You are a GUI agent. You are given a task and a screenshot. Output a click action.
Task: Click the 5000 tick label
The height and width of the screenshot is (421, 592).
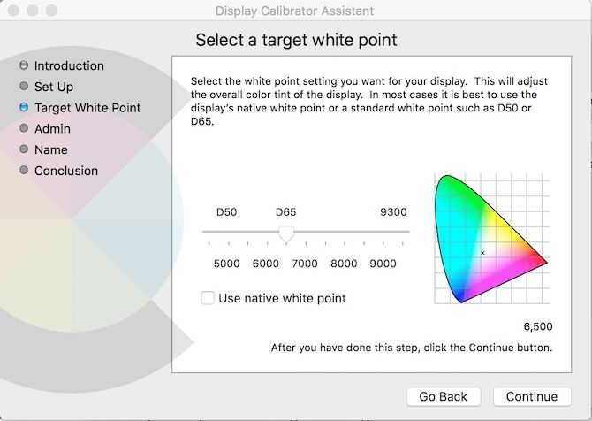[x=227, y=264]
